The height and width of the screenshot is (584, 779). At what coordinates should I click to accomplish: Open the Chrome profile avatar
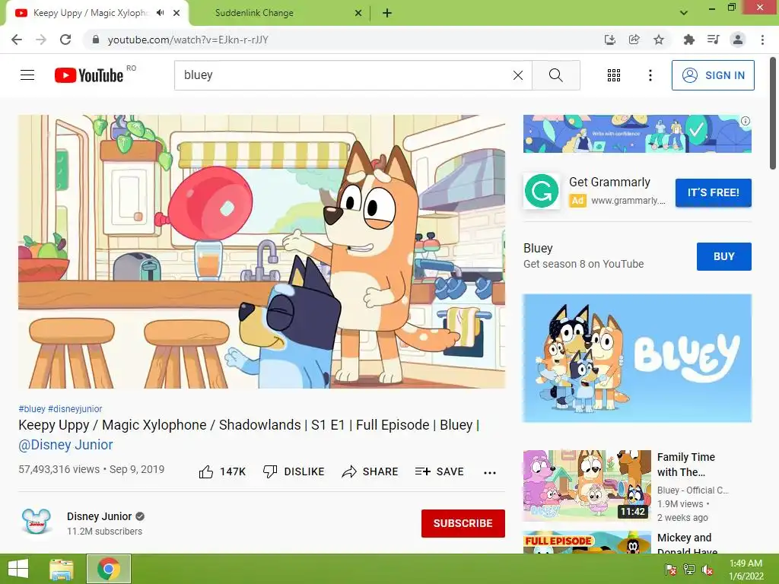[x=738, y=40]
